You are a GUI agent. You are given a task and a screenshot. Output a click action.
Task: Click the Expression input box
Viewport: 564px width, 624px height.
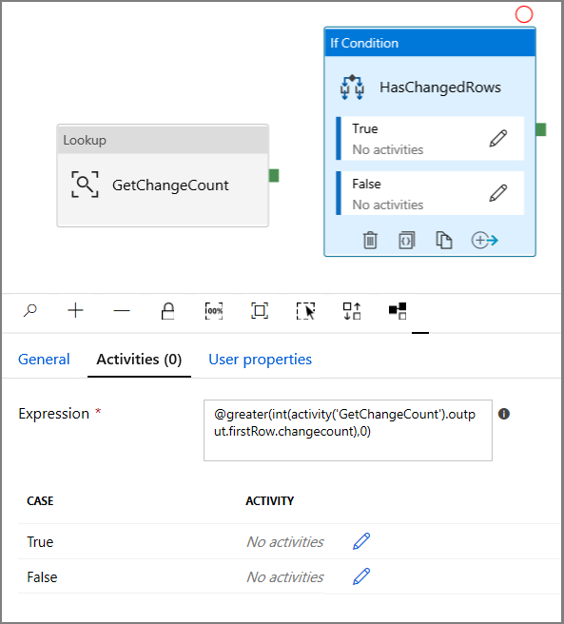[348, 431]
